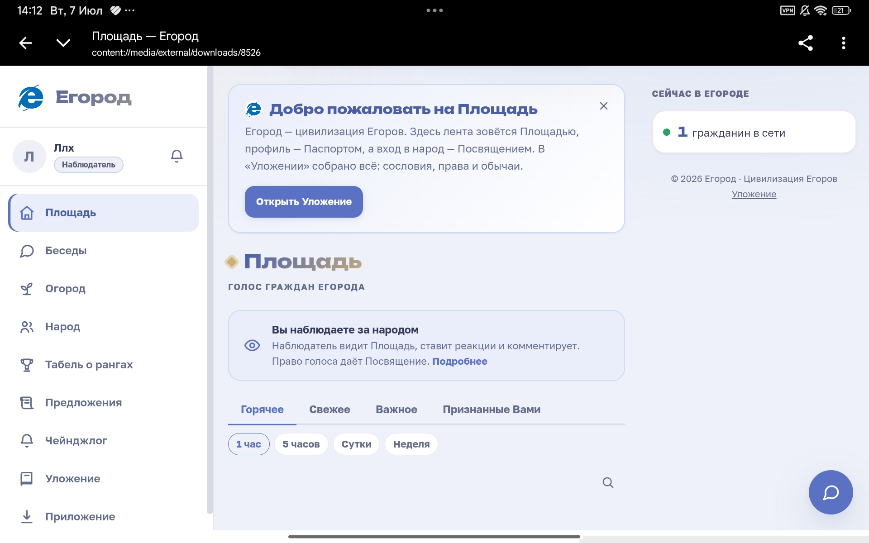This screenshot has height=543, width=869.
Task: Click the Площадь home icon
Action: (27, 213)
